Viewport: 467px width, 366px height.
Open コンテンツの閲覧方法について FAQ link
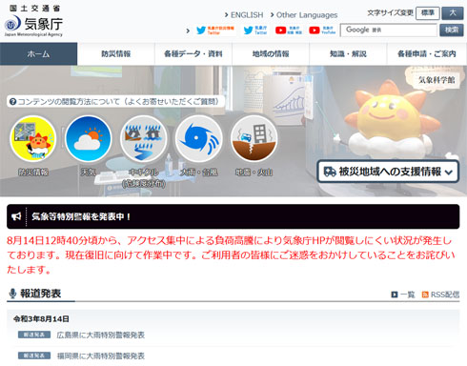115,102
